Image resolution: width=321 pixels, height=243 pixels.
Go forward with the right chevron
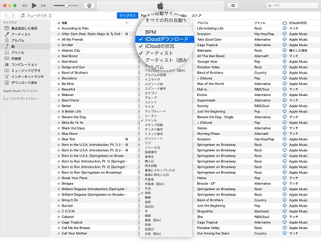coord(13,16)
